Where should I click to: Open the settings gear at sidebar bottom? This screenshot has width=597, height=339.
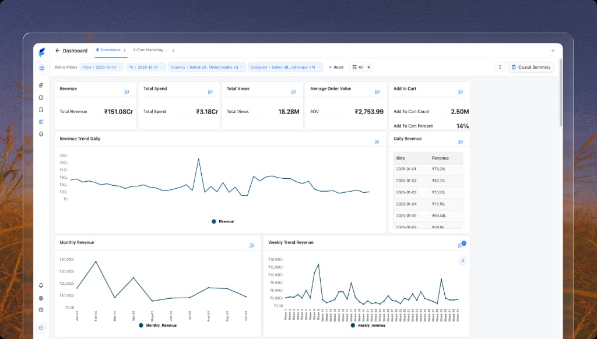pos(40,298)
